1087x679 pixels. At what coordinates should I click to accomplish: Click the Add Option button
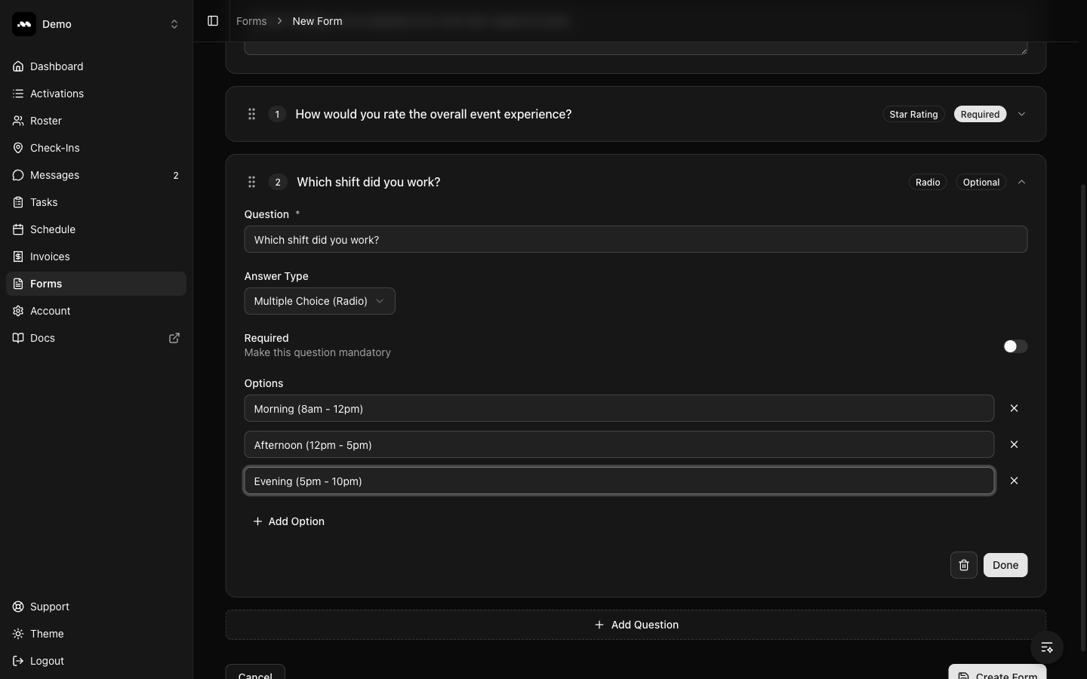point(289,521)
